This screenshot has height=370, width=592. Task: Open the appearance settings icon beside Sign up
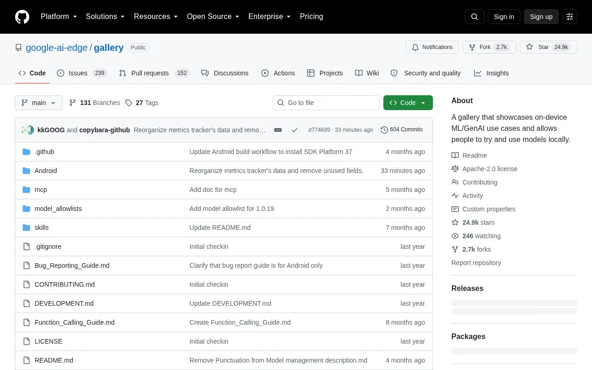click(570, 17)
